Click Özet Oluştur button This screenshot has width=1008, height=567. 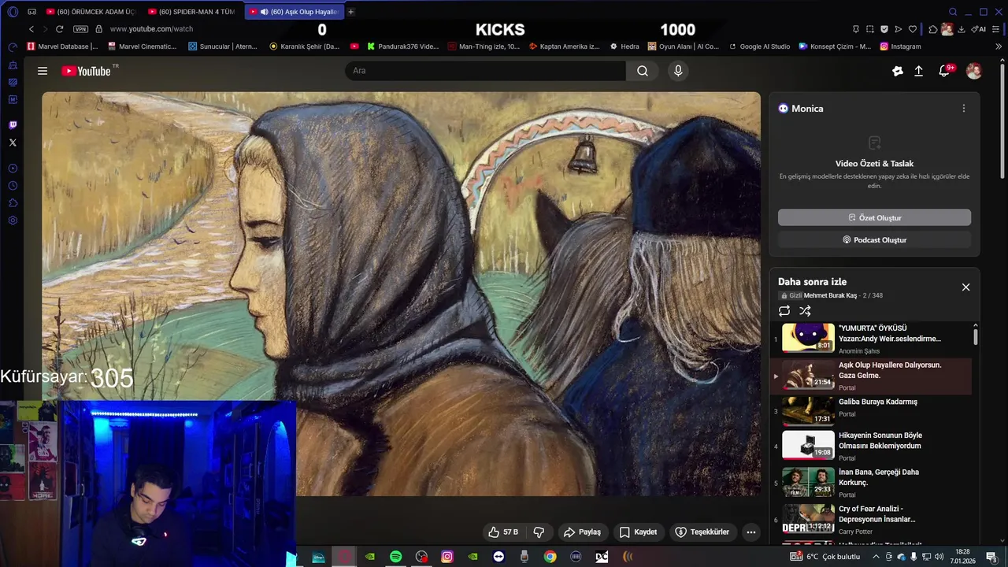tap(874, 218)
